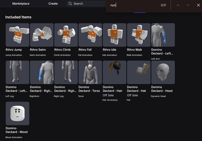This screenshot has height=141, width=202.
Task: Open Domino Deckard Torso thumbnail
Action: coord(90,72)
